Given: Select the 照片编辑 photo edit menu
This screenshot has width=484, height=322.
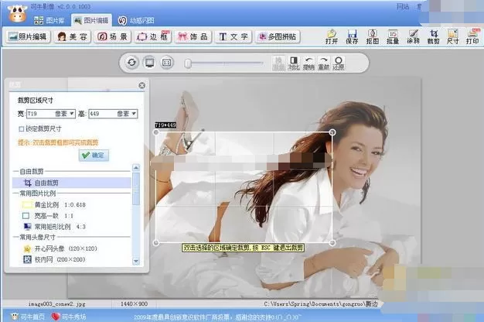Looking at the screenshot, I should tap(28, 36).
